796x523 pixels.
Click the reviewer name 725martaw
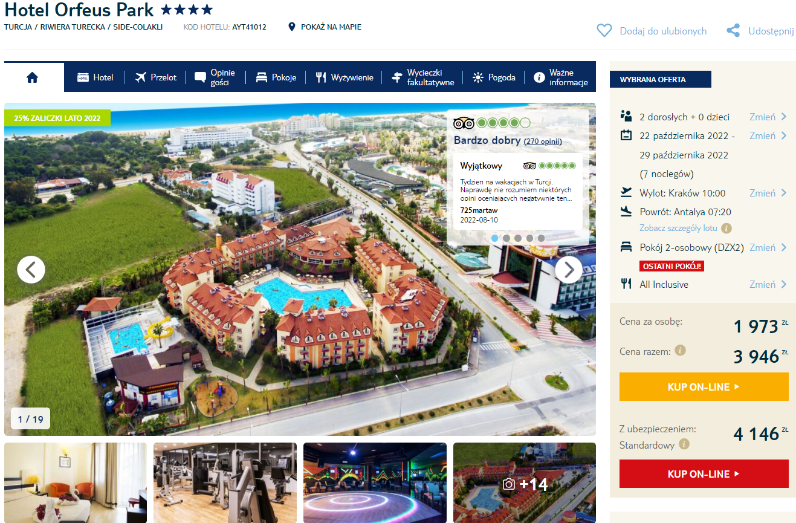(x=478, y=210)
